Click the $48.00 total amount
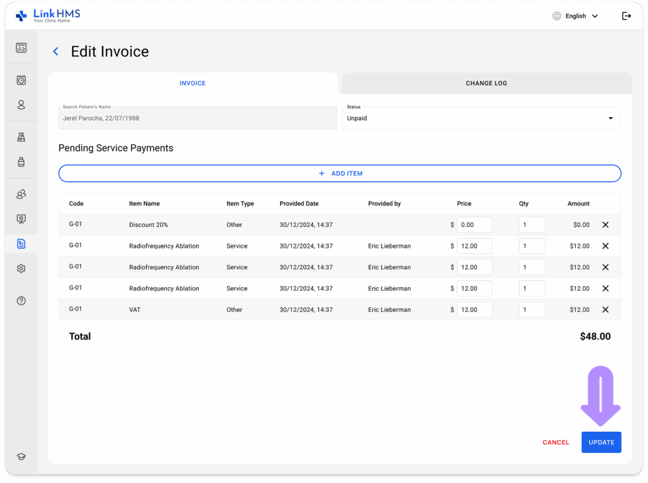The width and height of the screenshot is (648, 483). tap(595, 336)
